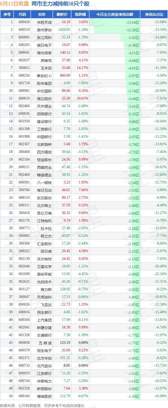Click -2.18亿 outflow for 汇金股份

[x=134, y=244]
